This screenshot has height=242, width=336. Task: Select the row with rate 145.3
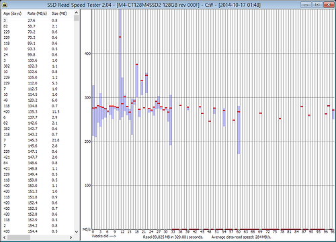coord(38,140)
